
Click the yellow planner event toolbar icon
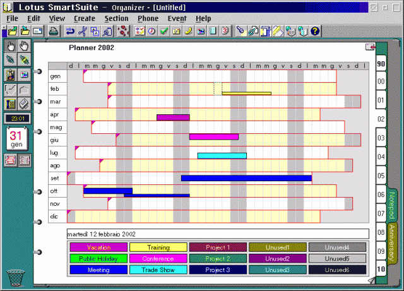(x=176, y=31)
